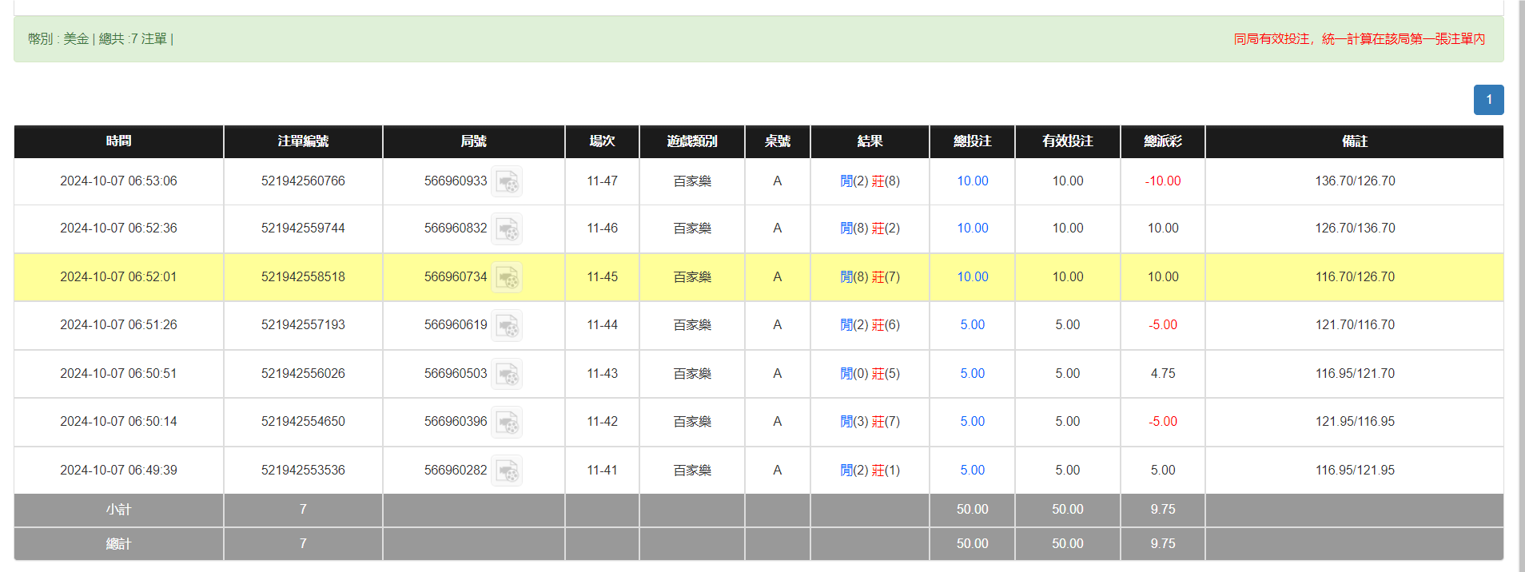
Task: Go to page 1 of results
Action: point(1488,100)
